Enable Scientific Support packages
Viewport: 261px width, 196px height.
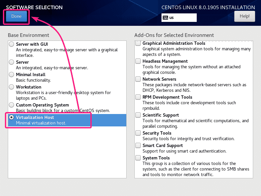138,115
